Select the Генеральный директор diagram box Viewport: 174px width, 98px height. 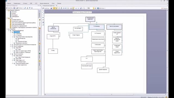tap(90, 19)
